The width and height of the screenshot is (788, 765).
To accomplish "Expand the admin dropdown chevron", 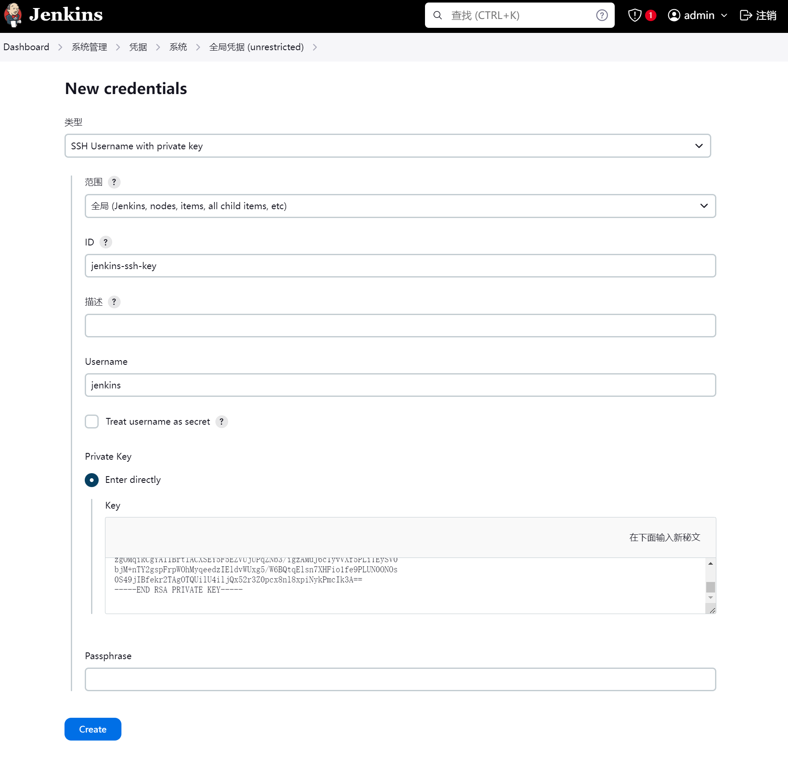I will [x=724, y=16].
